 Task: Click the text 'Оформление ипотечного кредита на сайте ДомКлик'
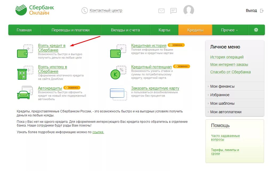pos(61,77)
